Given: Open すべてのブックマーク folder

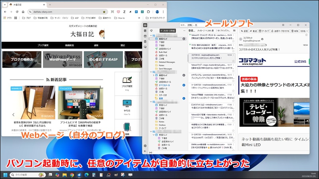Looking at the screenshot, I should click(x=155, y=18).
